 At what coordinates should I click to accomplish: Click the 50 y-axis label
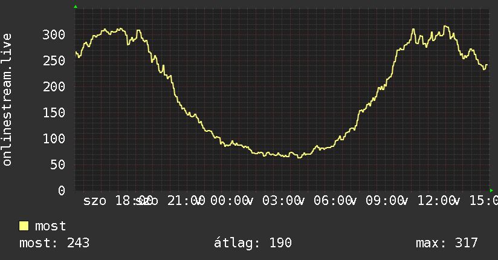tap(57, 164)
